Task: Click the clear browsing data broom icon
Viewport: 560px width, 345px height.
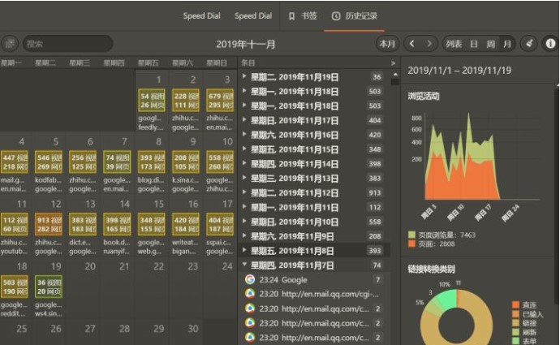Action: pyautogui.click(x=528, y=43)
